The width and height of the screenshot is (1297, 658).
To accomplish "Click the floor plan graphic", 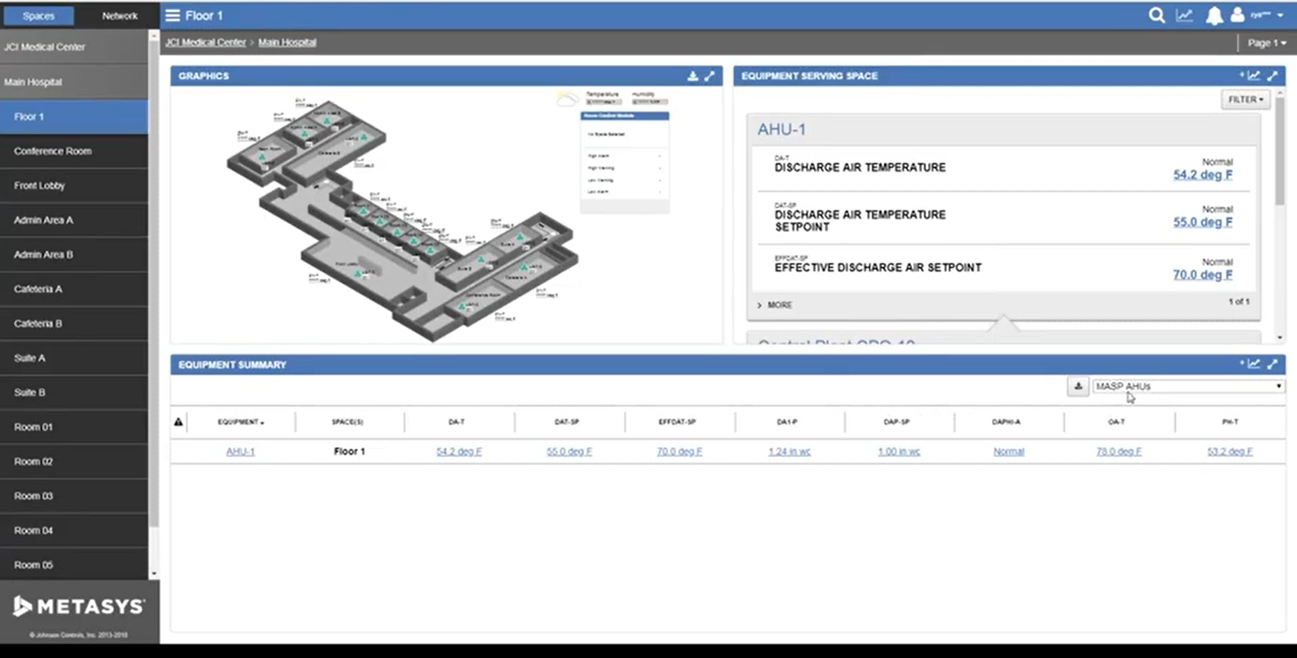I will 403,220.
